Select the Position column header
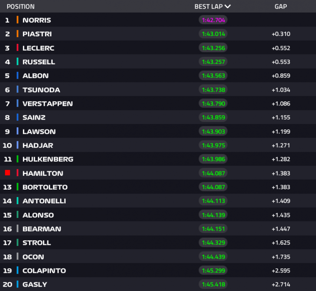The height and width of the screenshot is (291, 316). coord(21,7)
